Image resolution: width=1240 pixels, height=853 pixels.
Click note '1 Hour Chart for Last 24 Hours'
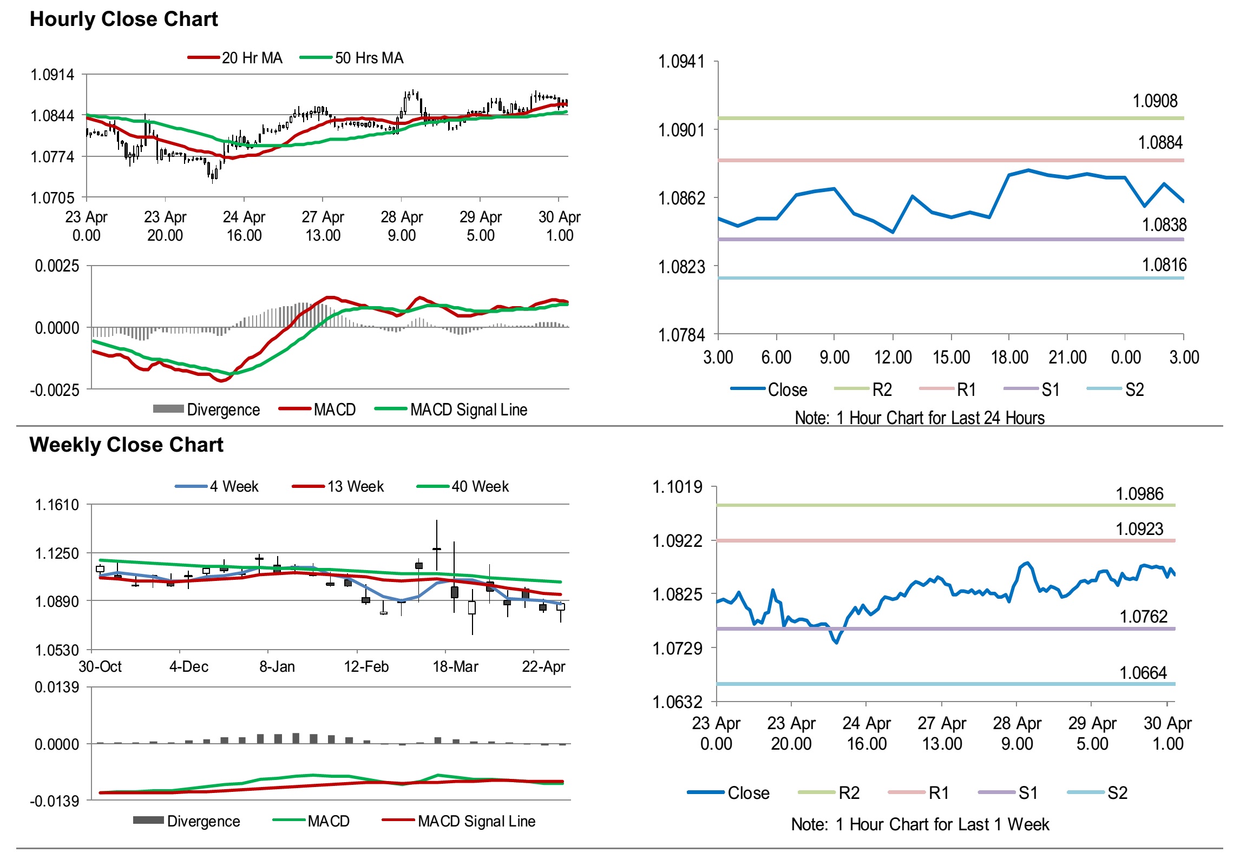[919, 418]
